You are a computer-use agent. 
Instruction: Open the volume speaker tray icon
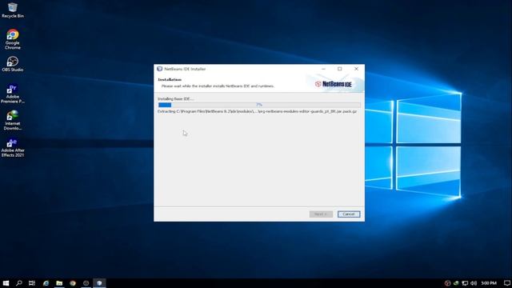coord(474,283)
